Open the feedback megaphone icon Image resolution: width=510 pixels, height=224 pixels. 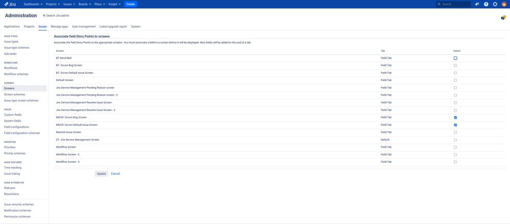click(477, 4)
